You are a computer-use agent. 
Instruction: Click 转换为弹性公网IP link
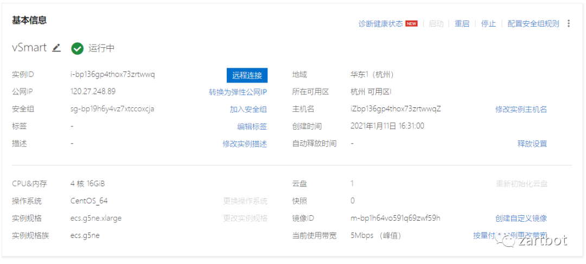click(x=238, y=92)
